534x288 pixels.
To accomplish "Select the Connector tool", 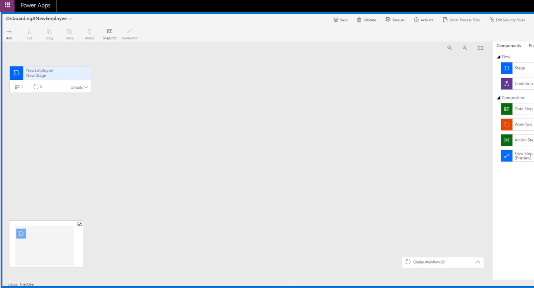I will pos(130,34).
